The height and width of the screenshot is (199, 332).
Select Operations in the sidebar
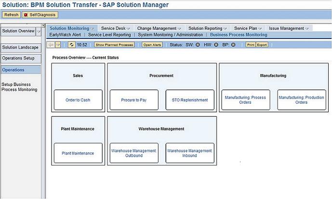click(21, 70)
